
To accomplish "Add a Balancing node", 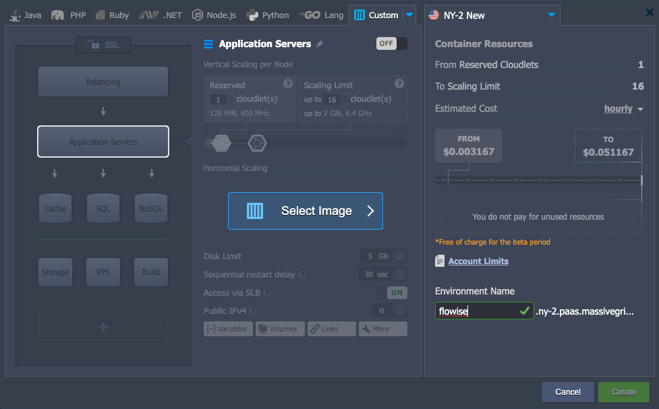I will click(x=103, y=82).
